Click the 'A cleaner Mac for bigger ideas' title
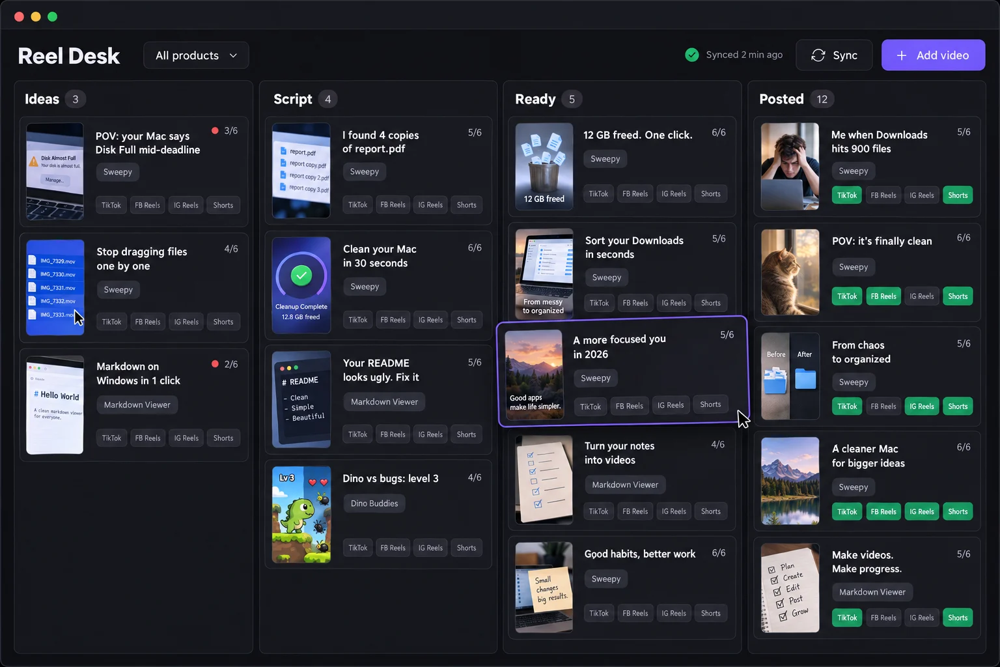 pyautogui.click(x=868, y=456)
